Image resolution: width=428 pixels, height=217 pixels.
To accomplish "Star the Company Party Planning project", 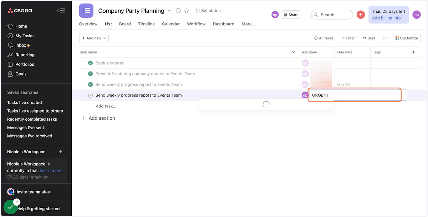I will [x=187, y=11].
